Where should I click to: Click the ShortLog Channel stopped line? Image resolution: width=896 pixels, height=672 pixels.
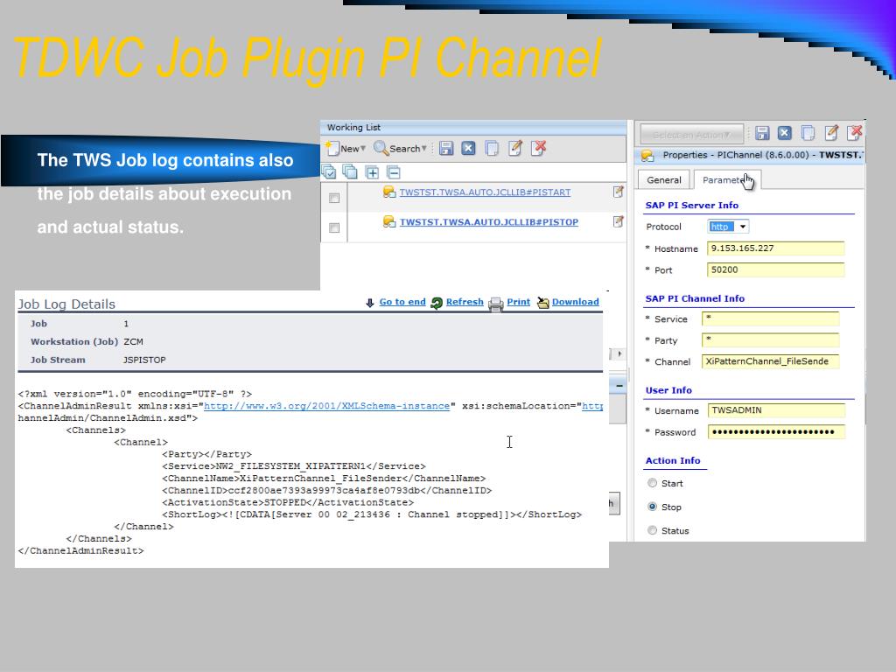click(372, 514)
